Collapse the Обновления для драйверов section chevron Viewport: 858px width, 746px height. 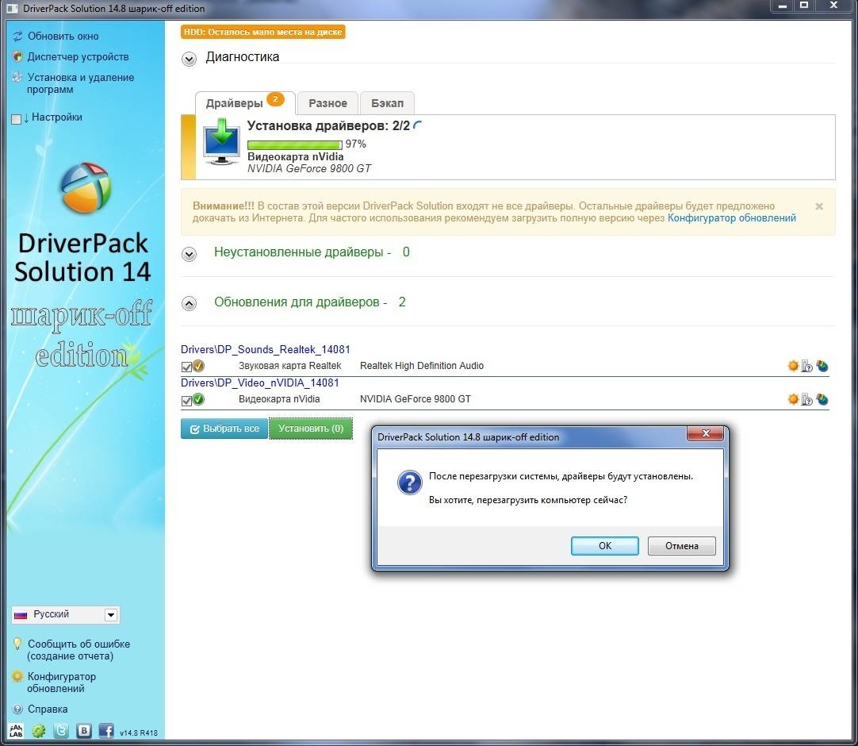tap(189, 303)
